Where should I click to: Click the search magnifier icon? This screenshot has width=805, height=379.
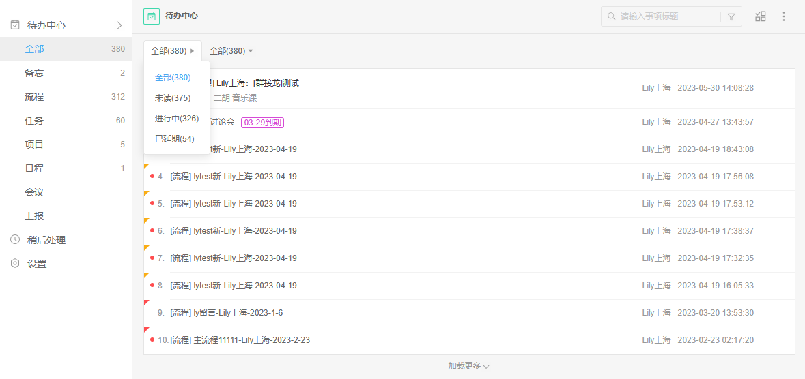(611, 16)
